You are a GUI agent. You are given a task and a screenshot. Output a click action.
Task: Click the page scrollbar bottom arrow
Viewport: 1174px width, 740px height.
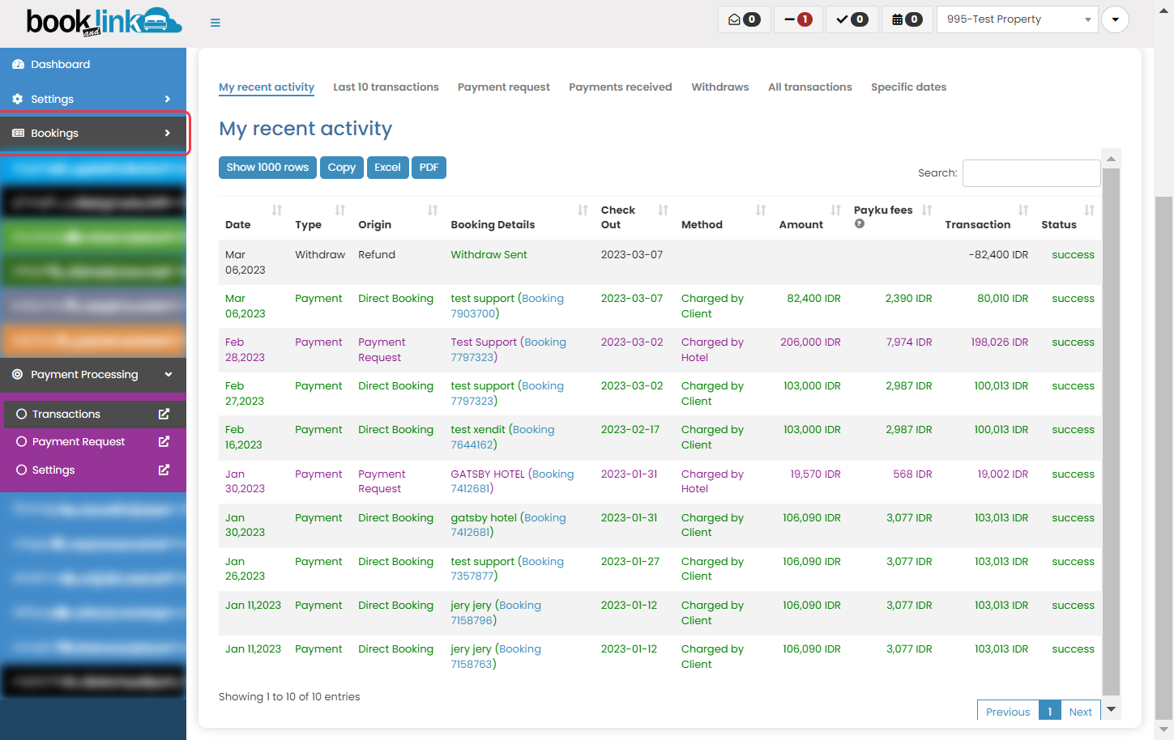click(x=1164, y=729)
